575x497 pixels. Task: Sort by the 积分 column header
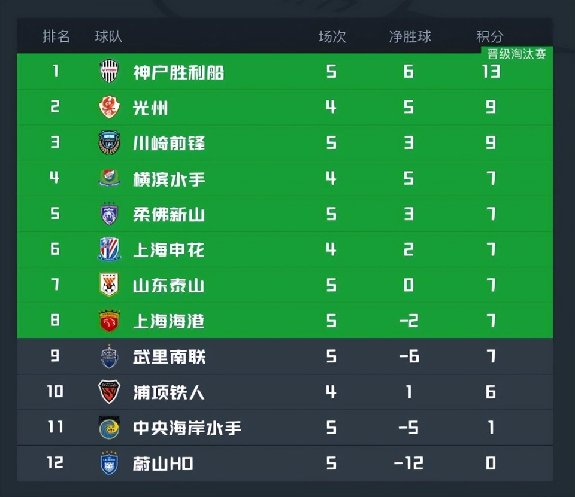tap(489, 36)
